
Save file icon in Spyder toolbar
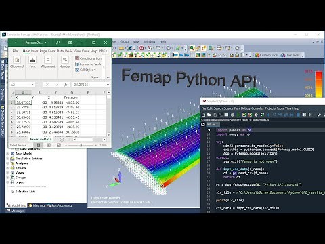point(215,115)
